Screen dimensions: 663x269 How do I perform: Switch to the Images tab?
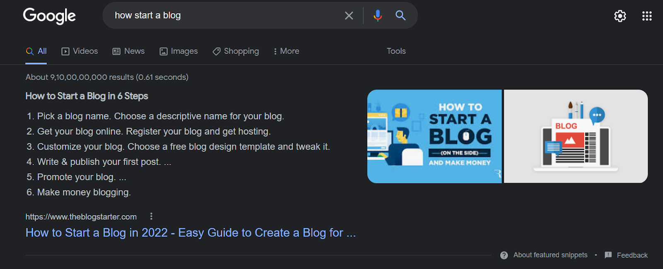[x=179, y=51]
